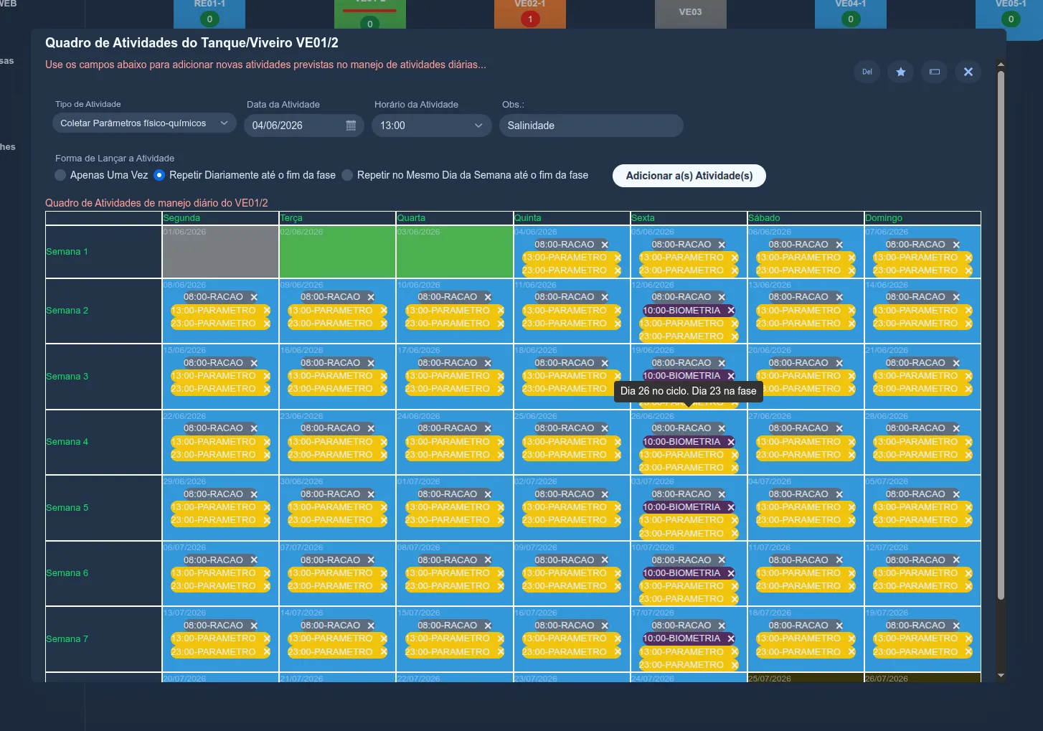The height and width of the screenshot is (731, 1043).
Task: Remove 08:00-RACAO on 13/06/2026
Action: pos(839,297)
